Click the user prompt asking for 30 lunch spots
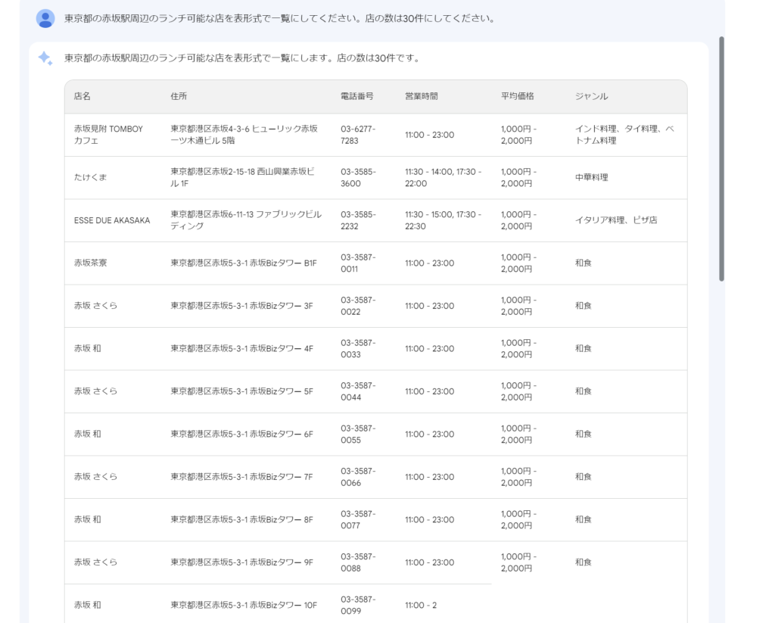Screen dimensions: 775x623 pyautogui.click(x=280, y=19)
